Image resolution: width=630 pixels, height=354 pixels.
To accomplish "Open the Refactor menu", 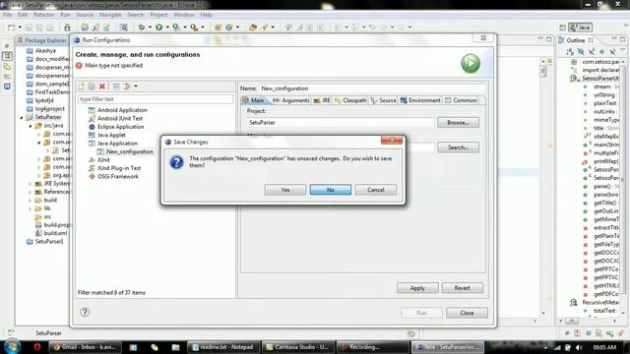I will coord(43,15).
